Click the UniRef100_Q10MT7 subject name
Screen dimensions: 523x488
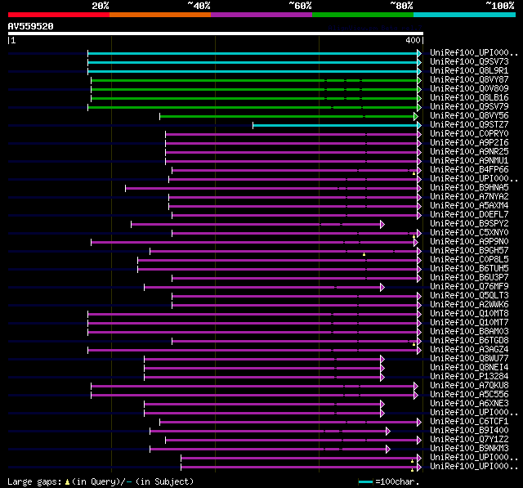coord(469,323)
